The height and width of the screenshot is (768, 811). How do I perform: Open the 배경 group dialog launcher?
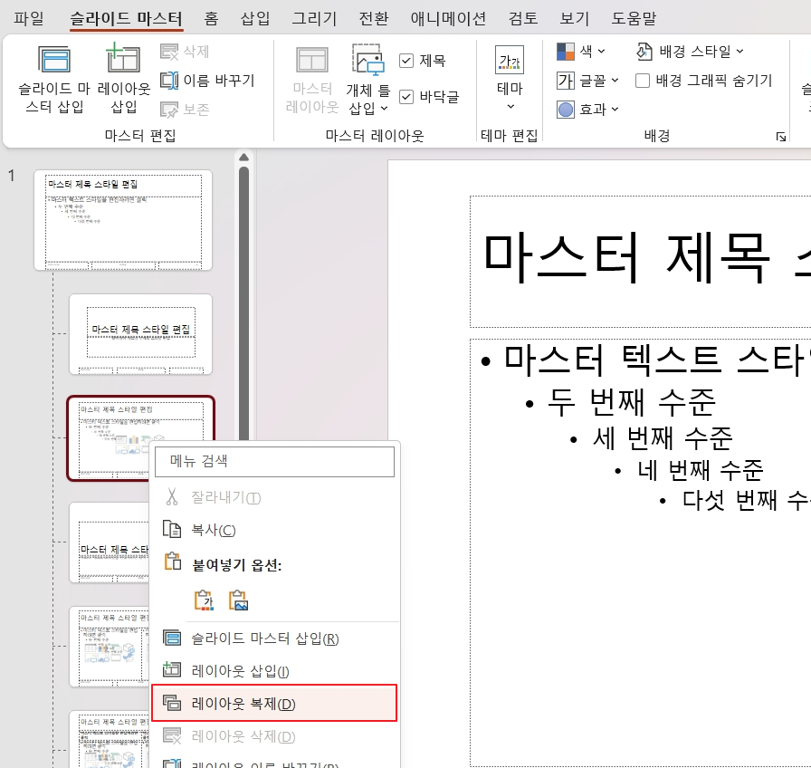(781, 137)
